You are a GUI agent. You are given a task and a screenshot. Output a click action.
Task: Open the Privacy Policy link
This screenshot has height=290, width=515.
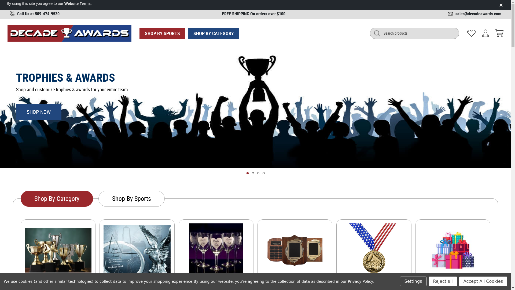click(360, 281)
